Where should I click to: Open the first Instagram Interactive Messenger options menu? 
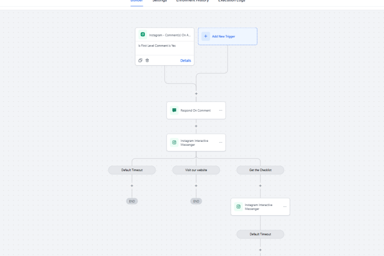220,142
